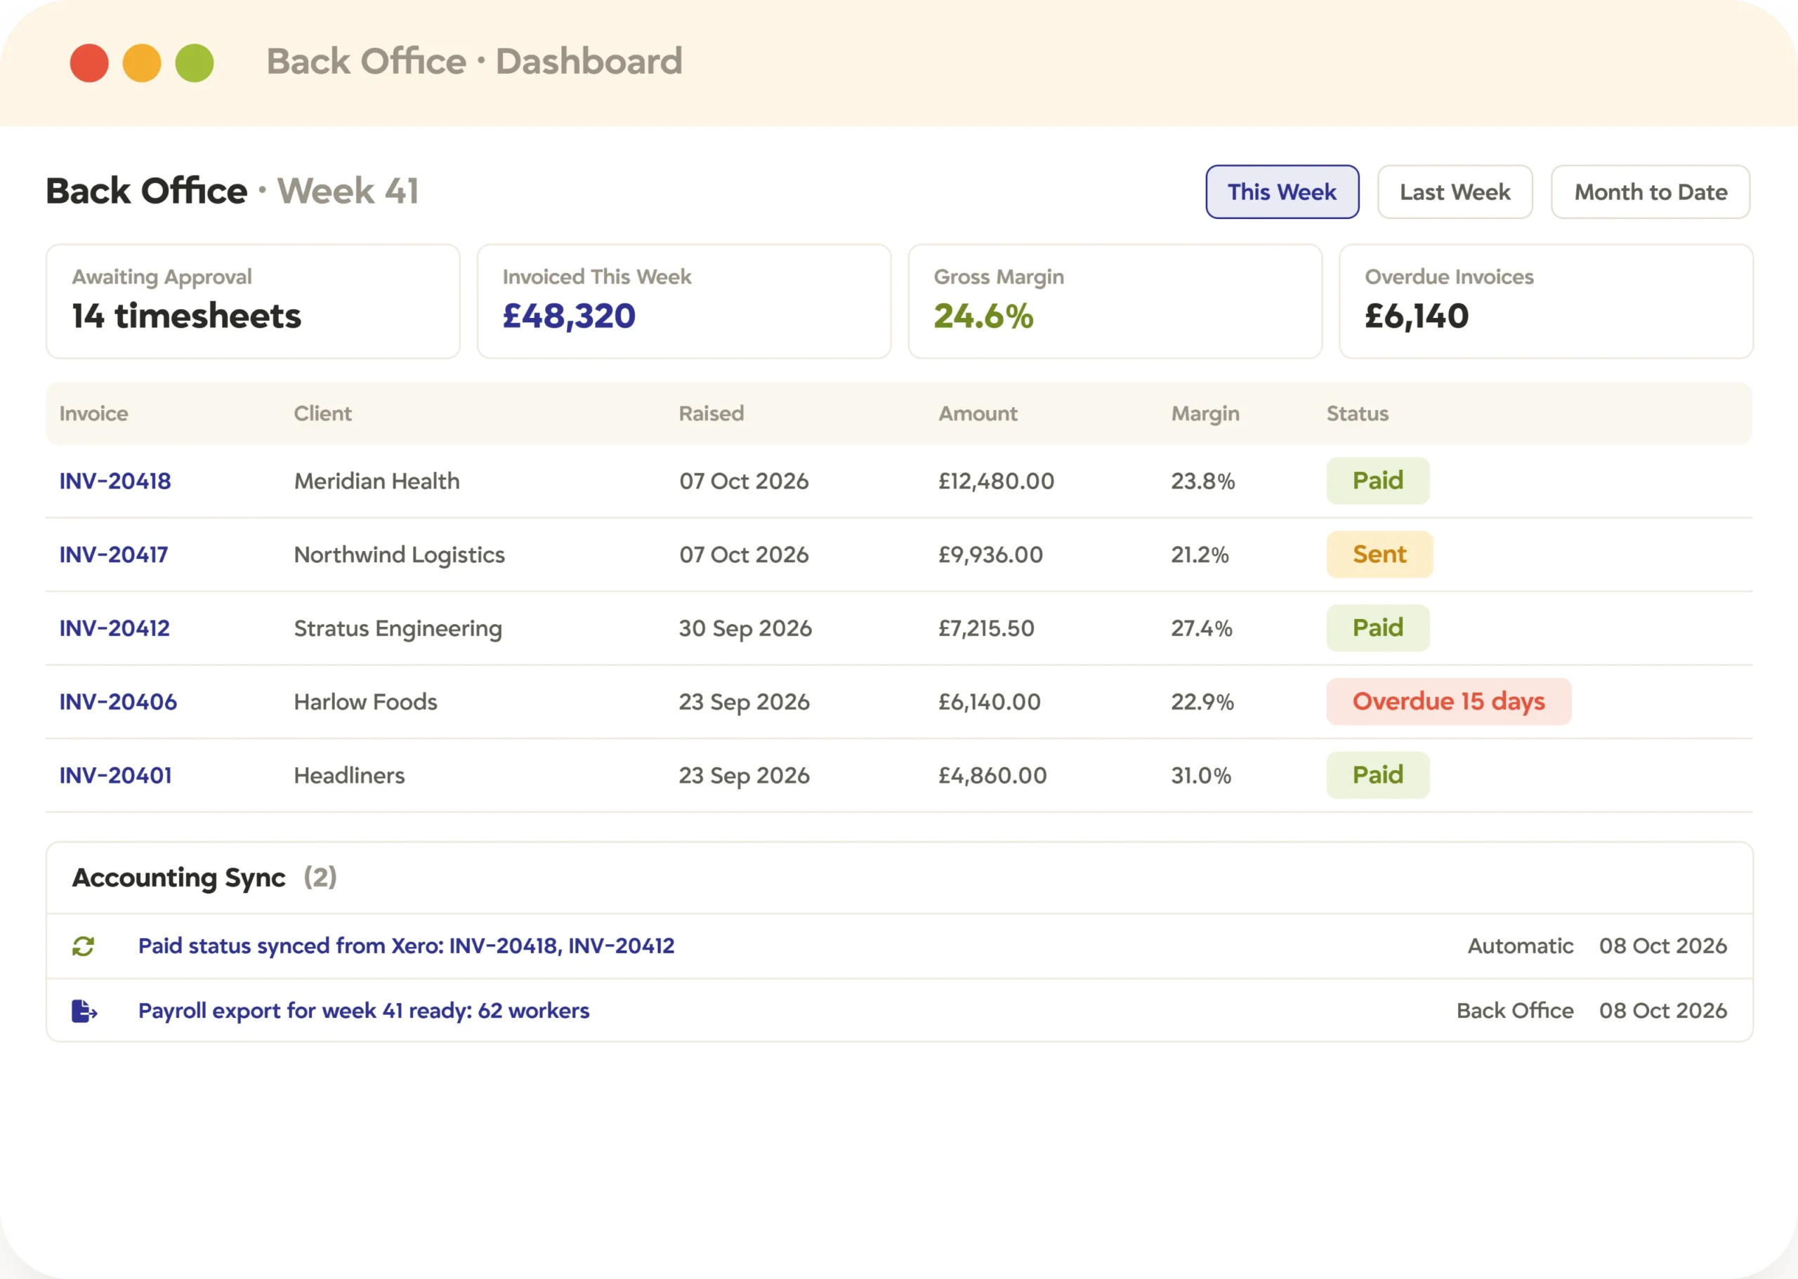
Task: Click the Headliners client name
Action: 349,776
